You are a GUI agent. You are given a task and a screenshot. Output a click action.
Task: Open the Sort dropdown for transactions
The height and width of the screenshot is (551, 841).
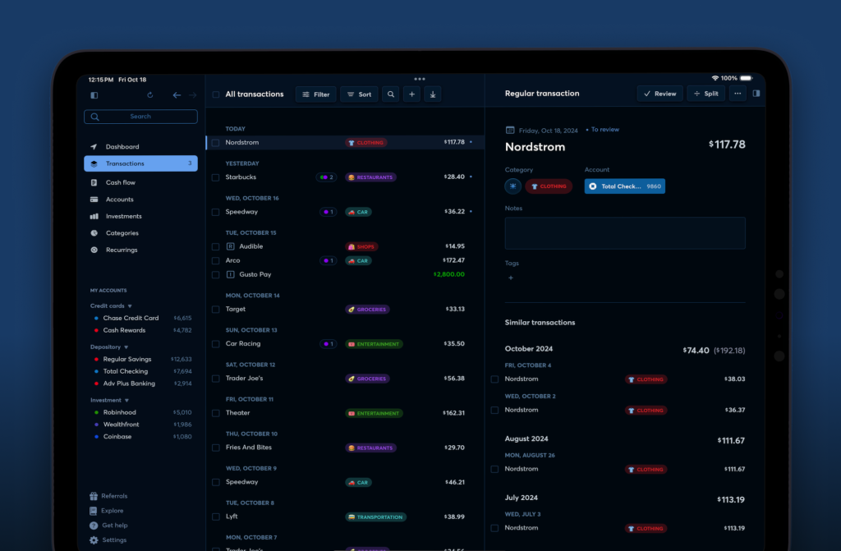coord(359,94)
